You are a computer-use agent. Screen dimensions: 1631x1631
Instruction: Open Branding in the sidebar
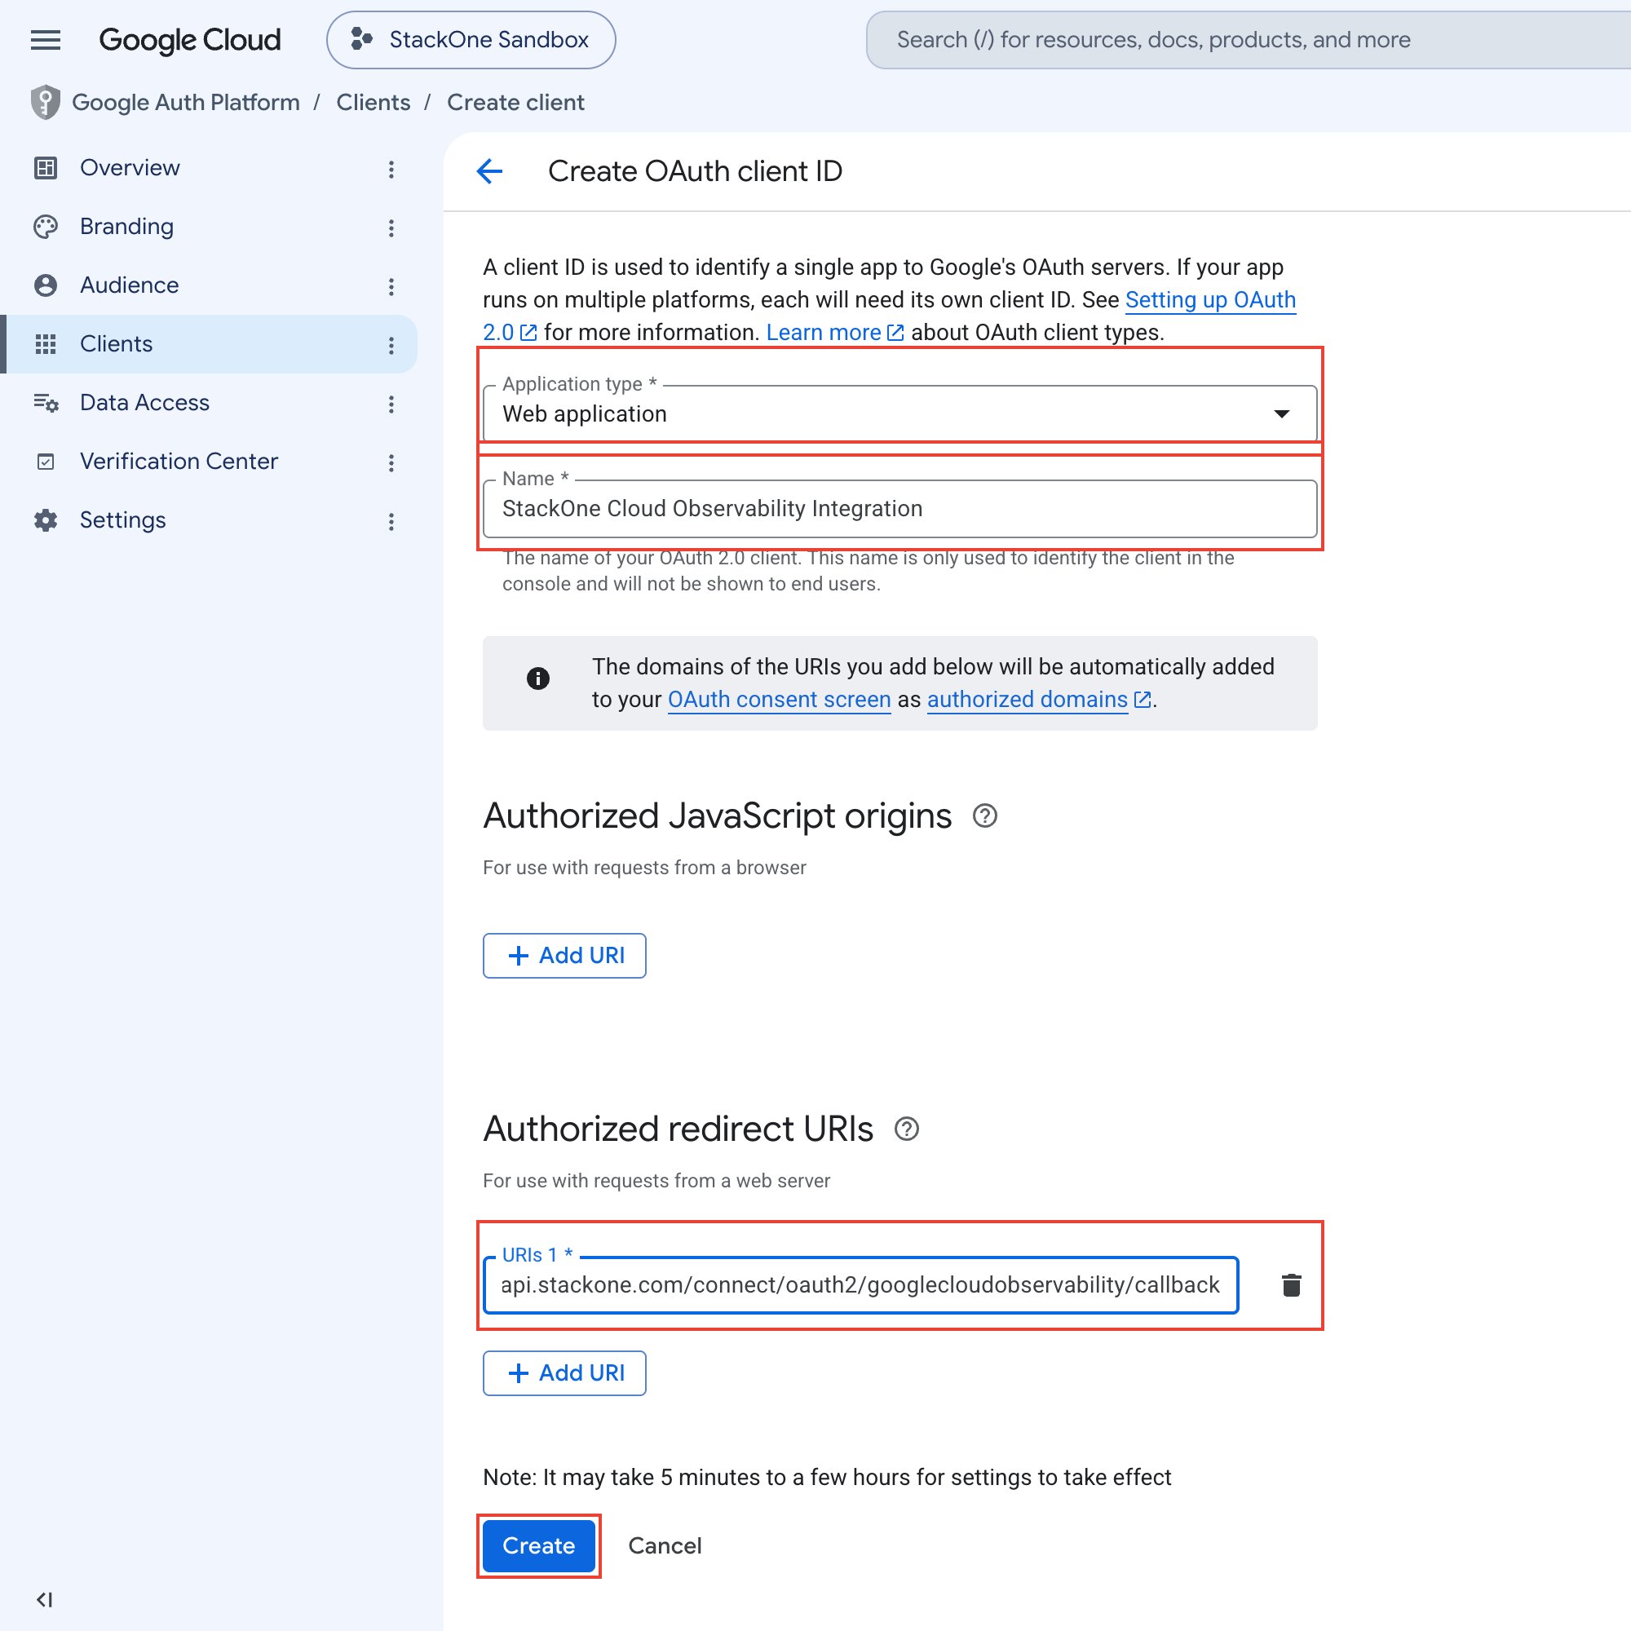coord(209,226)
